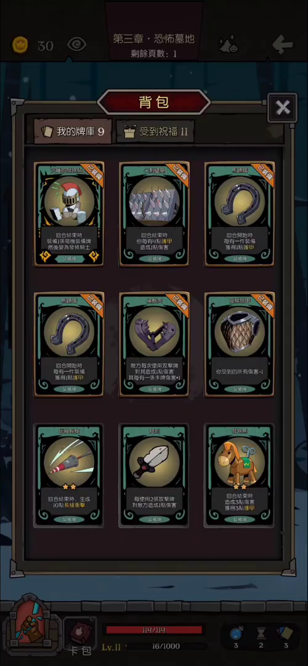Click the back arrow icon
This screenshot has height=666, width=308.
pos(283,44)
